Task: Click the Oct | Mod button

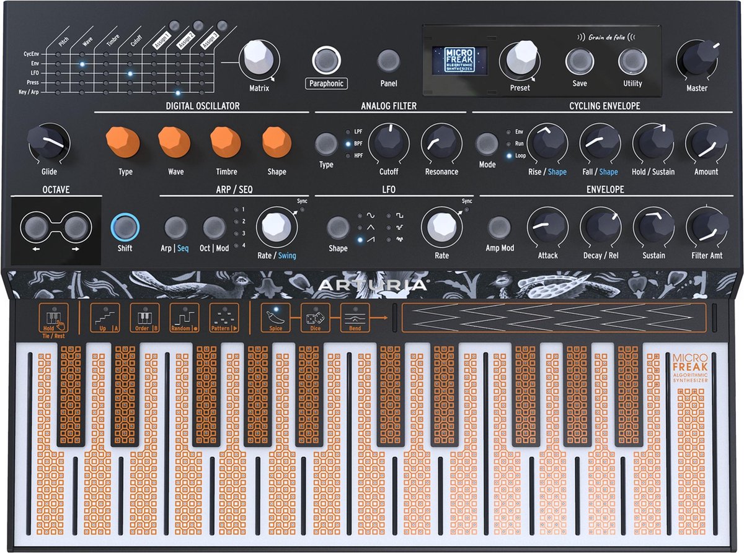Action: (214, 227)
